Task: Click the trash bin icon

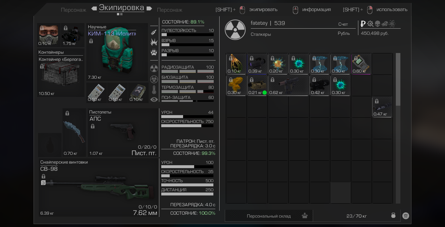Action: click(406, 216)
